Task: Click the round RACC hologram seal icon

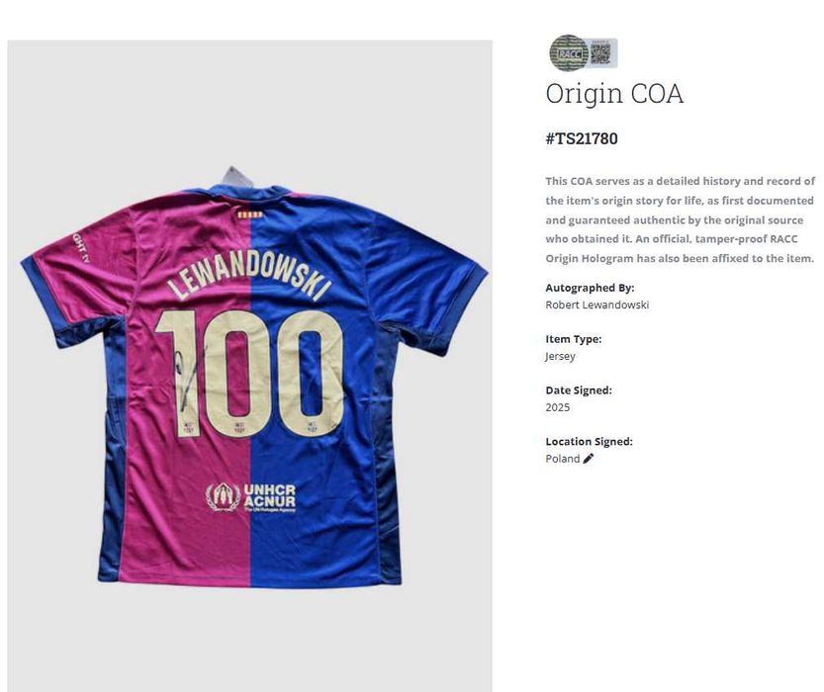Action: [x=568, y=53]
